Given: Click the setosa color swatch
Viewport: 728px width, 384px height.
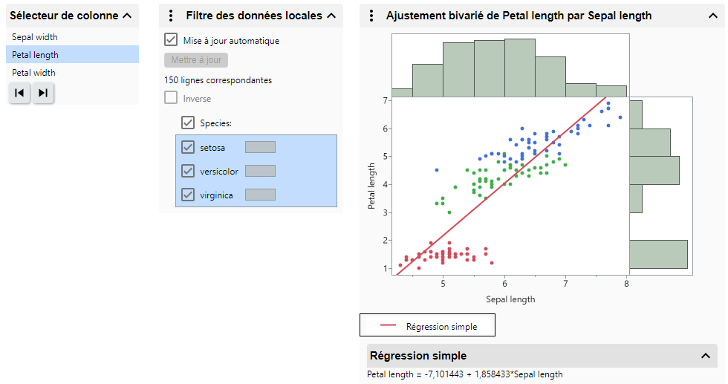Looking at the screenshot, I should click(x=260, y=147).
